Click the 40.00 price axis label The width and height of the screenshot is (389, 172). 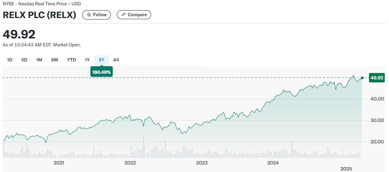[x=377, y=99]
